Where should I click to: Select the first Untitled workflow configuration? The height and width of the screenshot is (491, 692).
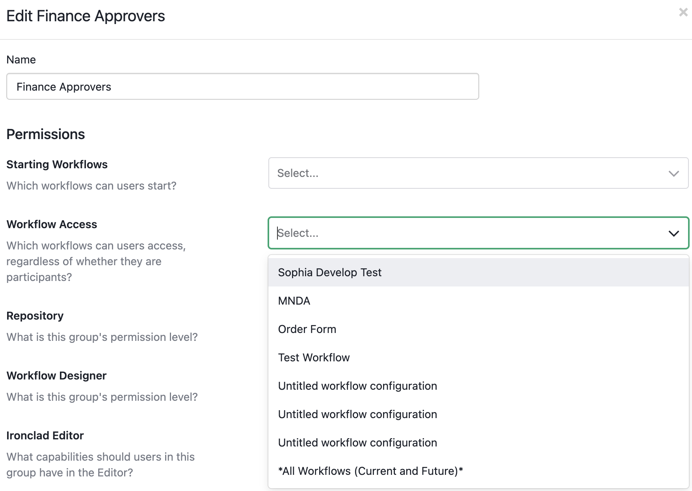pyautogui.click(x=478, y=386)
